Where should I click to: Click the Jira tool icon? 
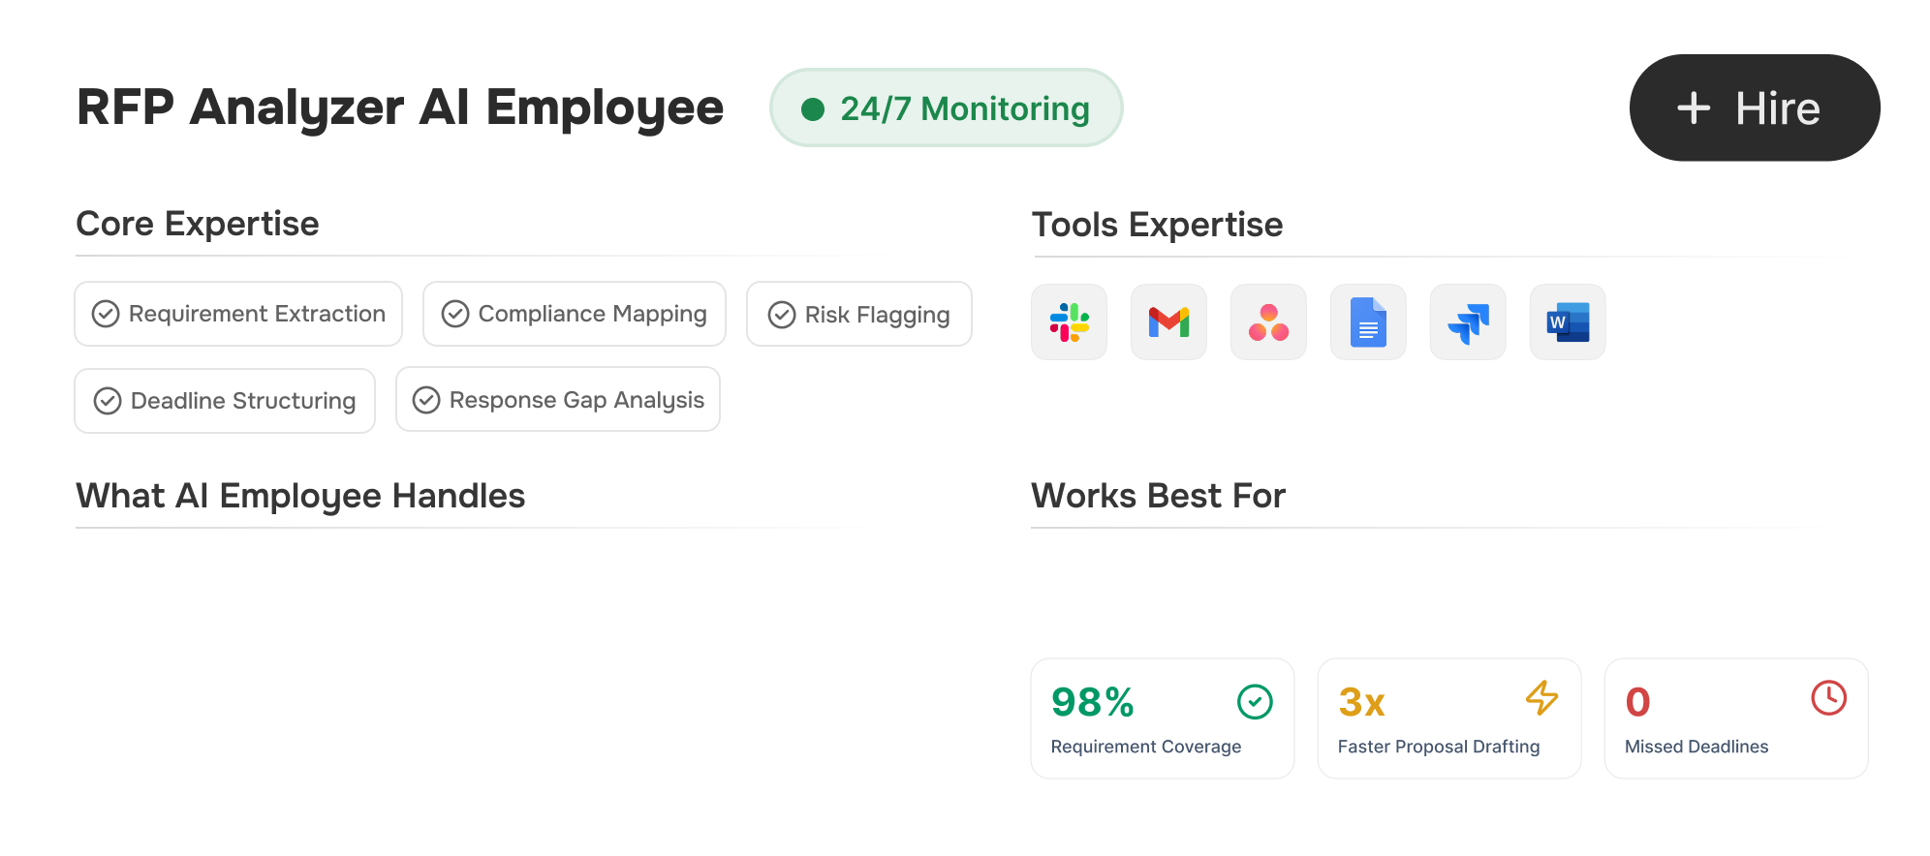(x=1468, y=322)
